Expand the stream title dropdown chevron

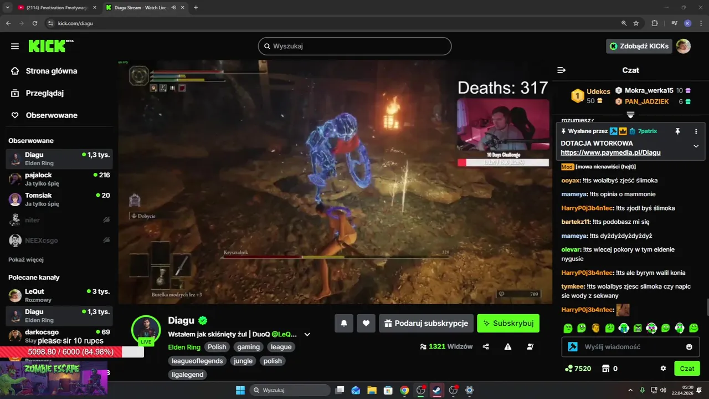(307, 334)
